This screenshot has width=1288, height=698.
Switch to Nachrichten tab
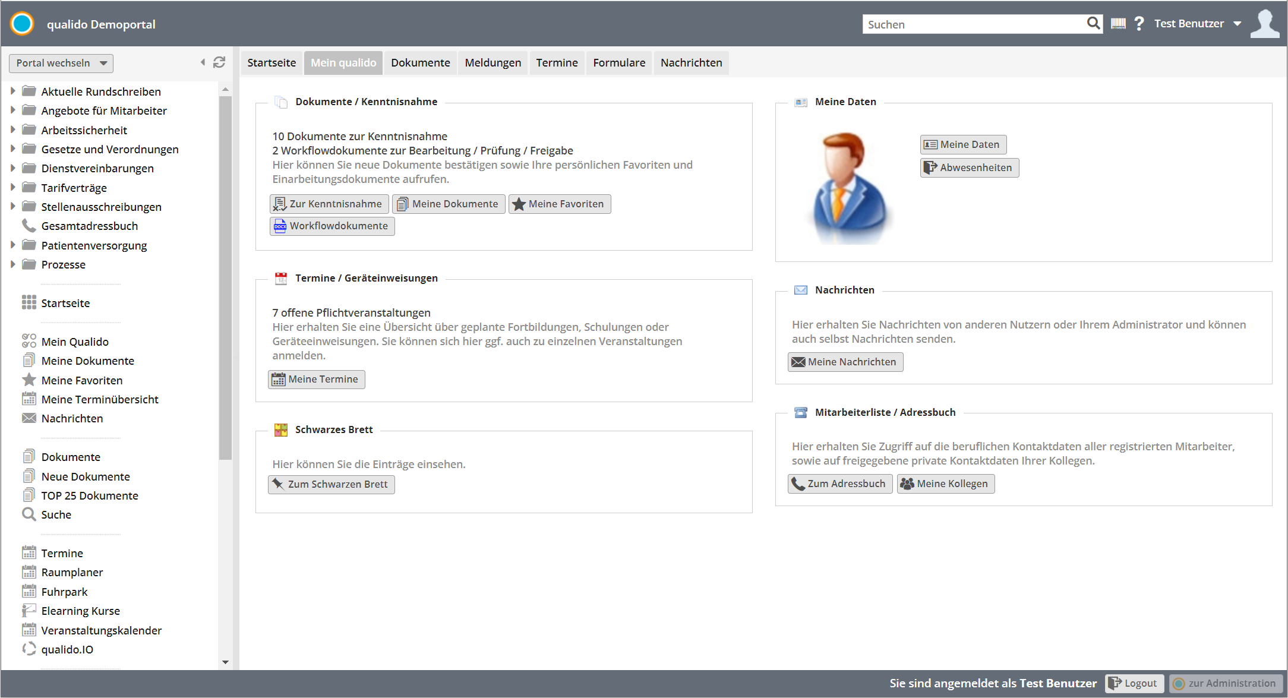coord(692,63)
